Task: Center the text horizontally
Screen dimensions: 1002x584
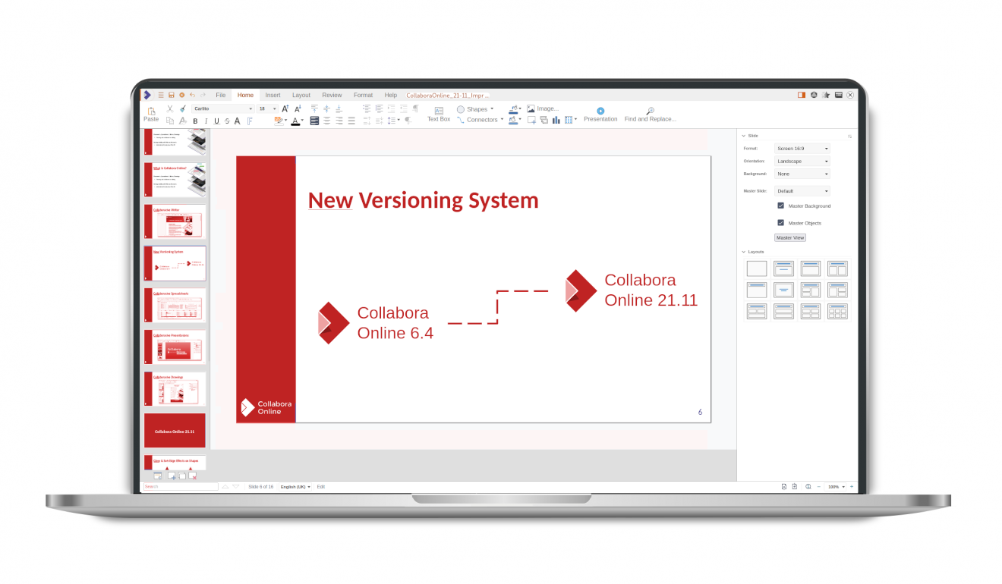Action: 327,121
